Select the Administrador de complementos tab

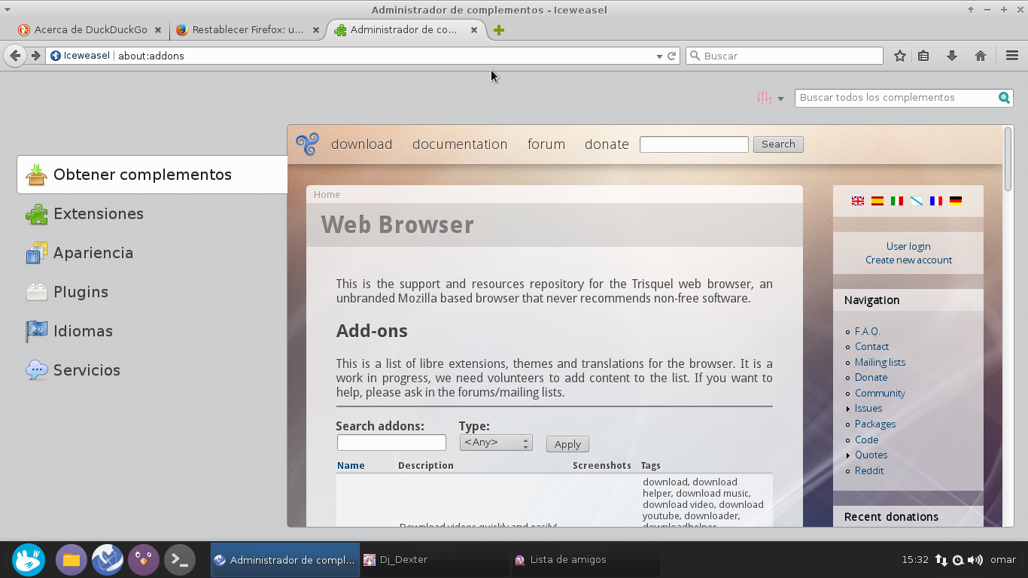pos(406,30)
